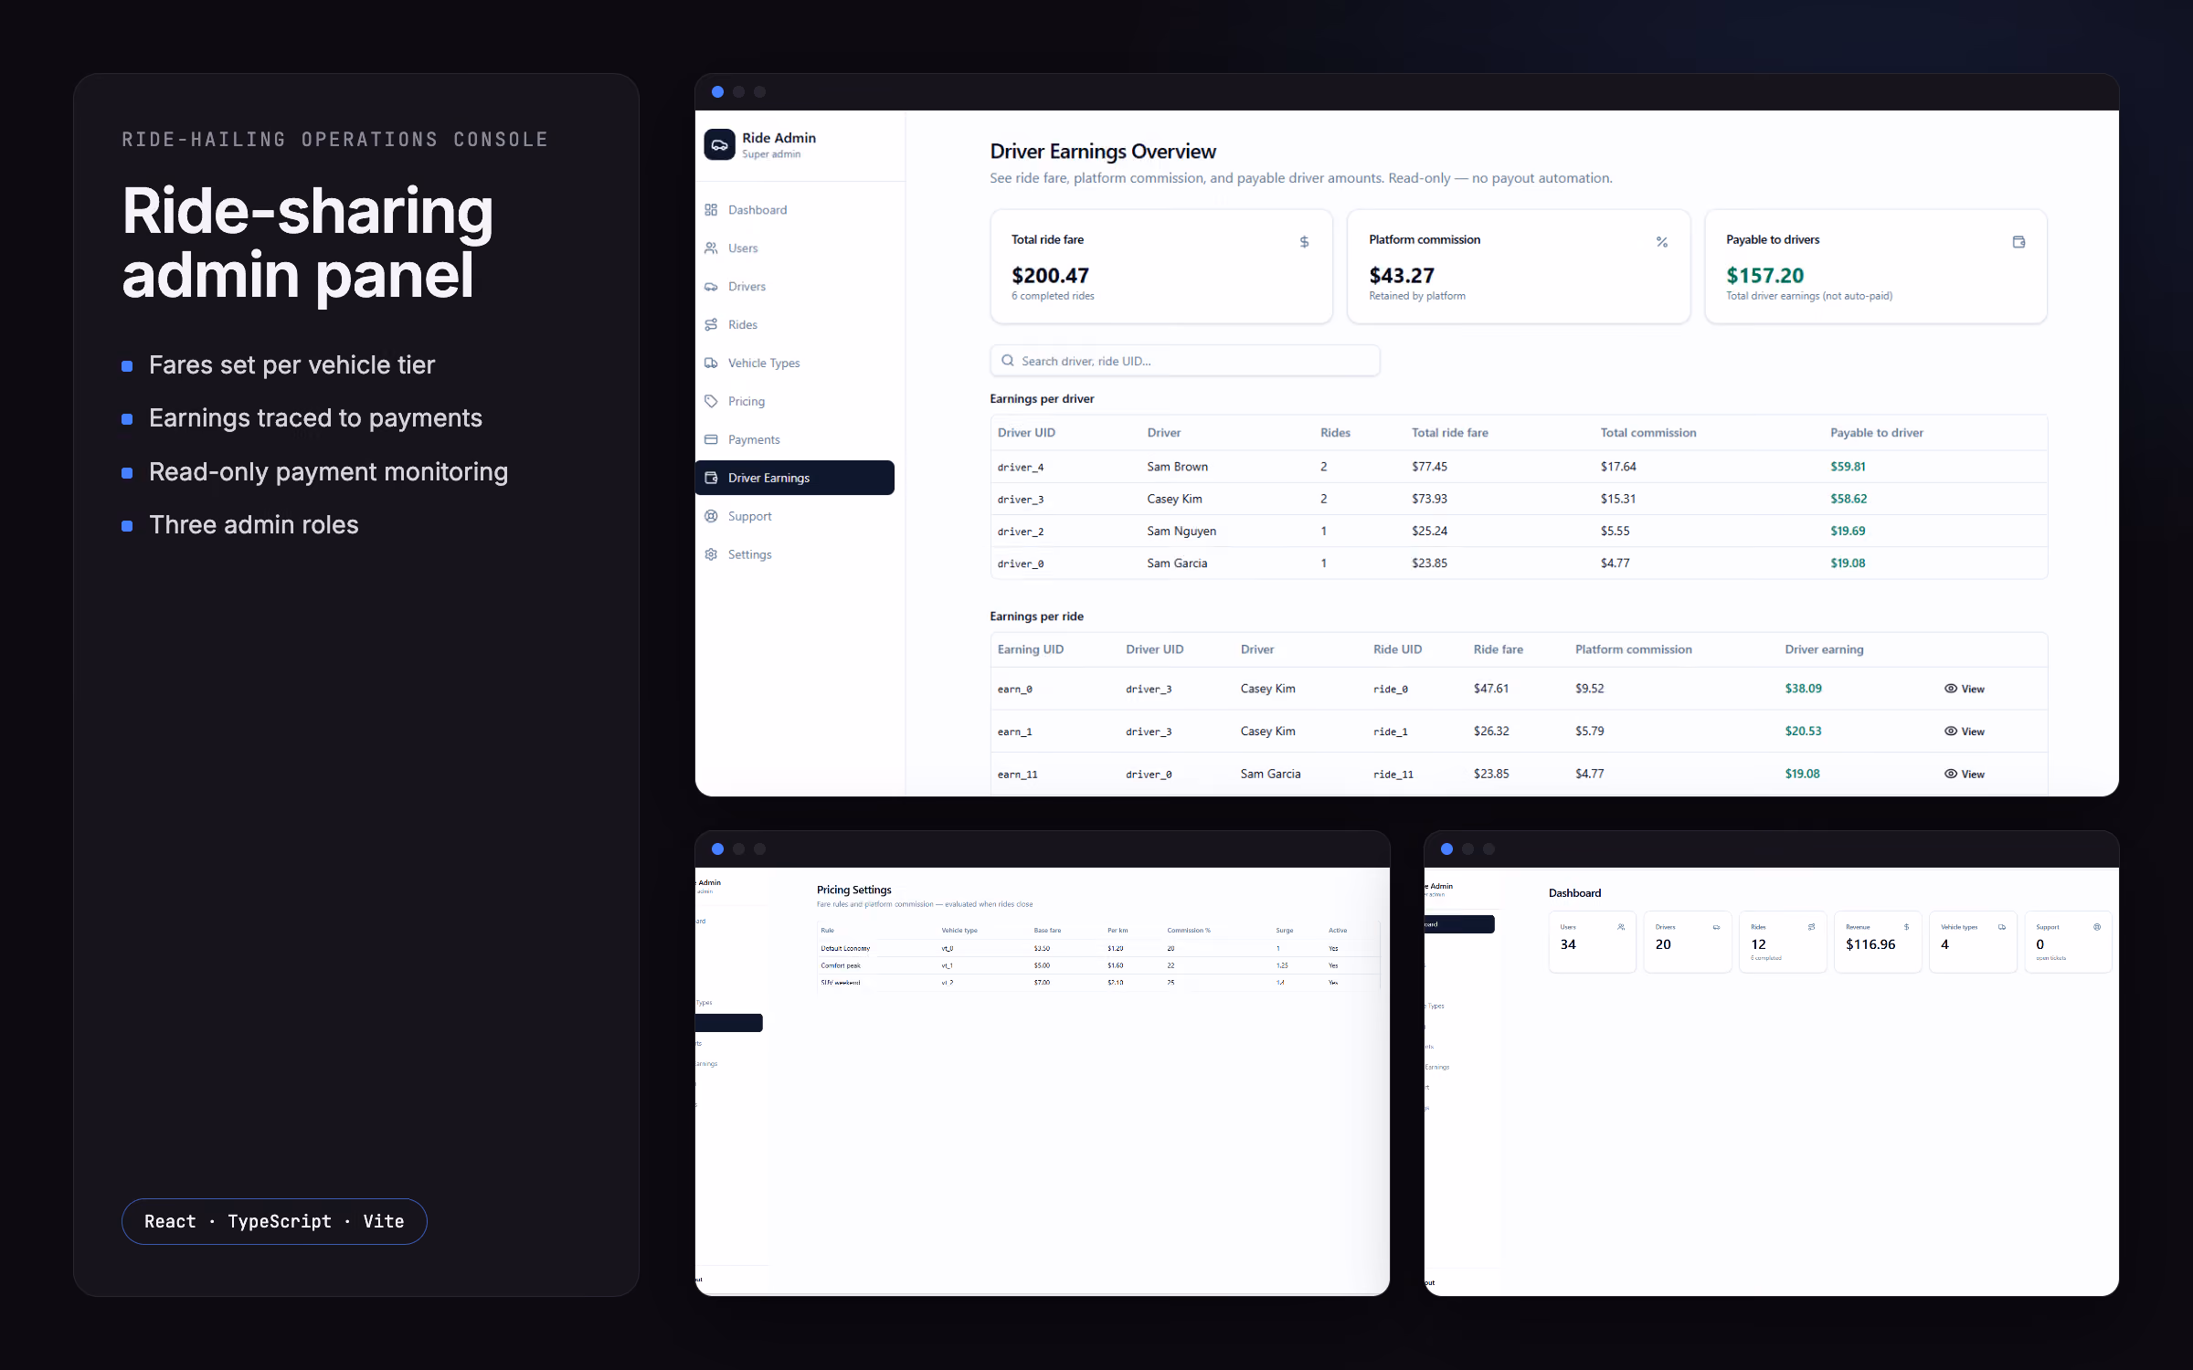Go to Vehicle Types page
This screenshot has width=2193, height=1370.
[794, 364]
